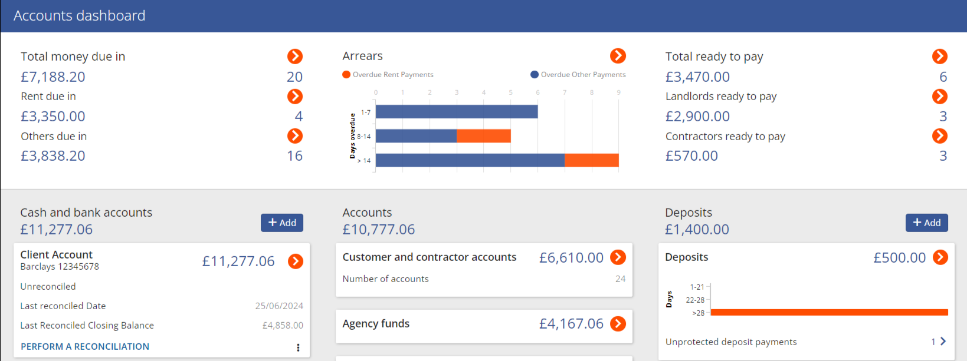Open Agency funds arrow icon
This screenshot has height=361, width=967.
click(x=618, y=324)
